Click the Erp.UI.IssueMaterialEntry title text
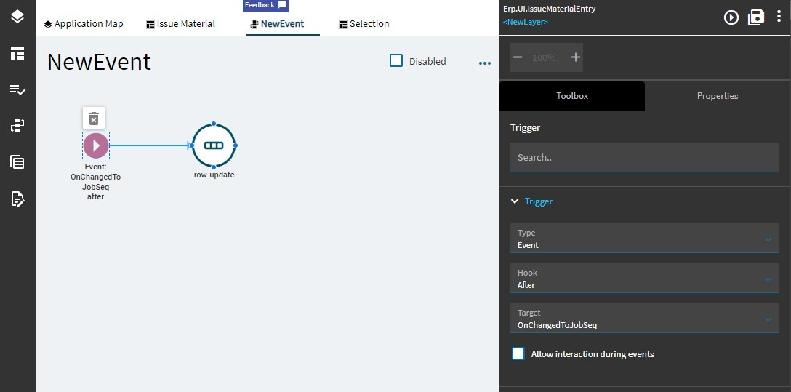The image size is (791, 392). click(550, 9)
